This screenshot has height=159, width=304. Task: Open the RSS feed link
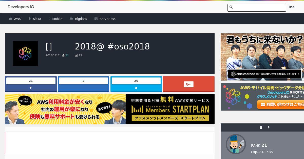[x=292, y=7]
